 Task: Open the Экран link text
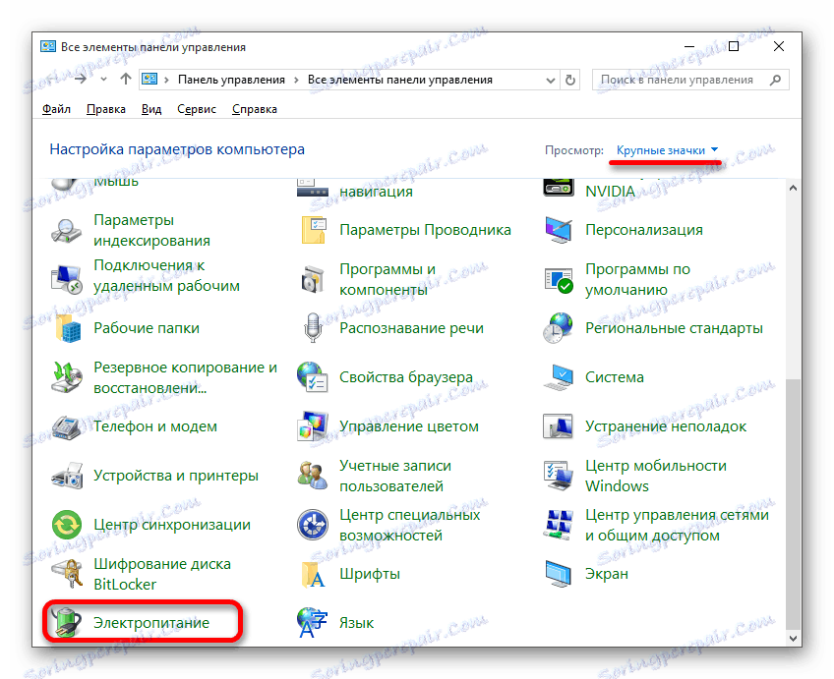(x=607, y=574)
